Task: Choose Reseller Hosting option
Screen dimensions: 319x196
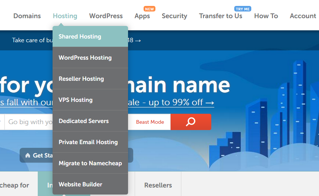Action: [x=90, y=79]
